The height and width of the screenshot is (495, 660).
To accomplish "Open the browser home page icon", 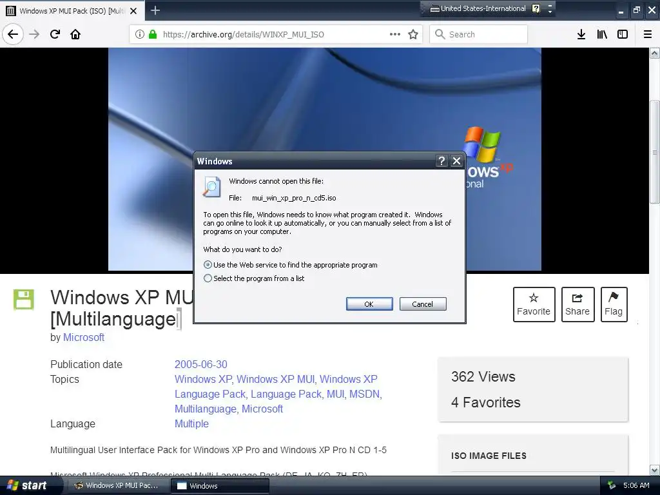I will click(x=75, y=34).
